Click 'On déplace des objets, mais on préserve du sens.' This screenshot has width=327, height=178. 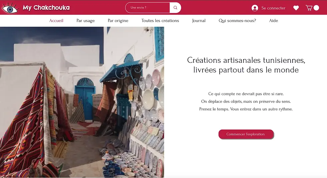click(246, 102)
